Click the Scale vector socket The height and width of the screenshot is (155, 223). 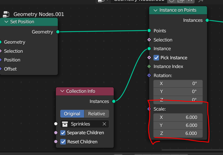(149, 109)
